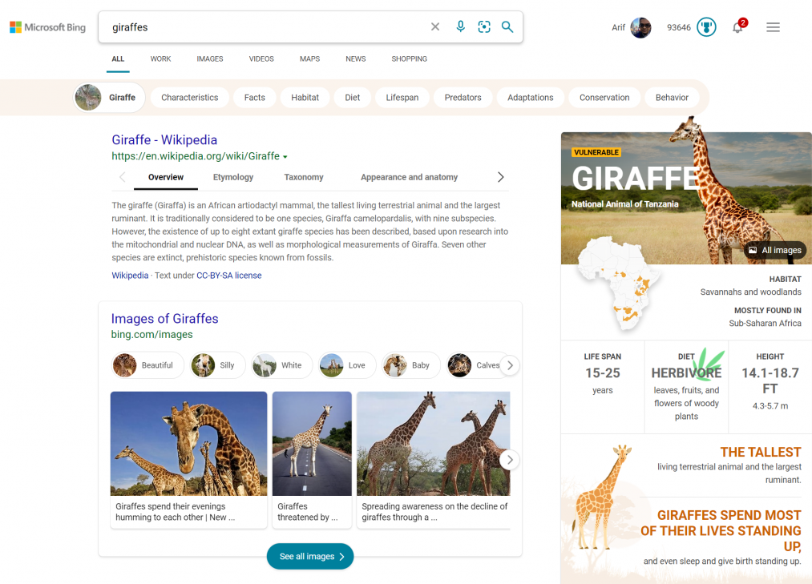Viewport: 812px width, 584px height.
Task: Click the Predators topic pill
Action: click(x=463, y=98)
